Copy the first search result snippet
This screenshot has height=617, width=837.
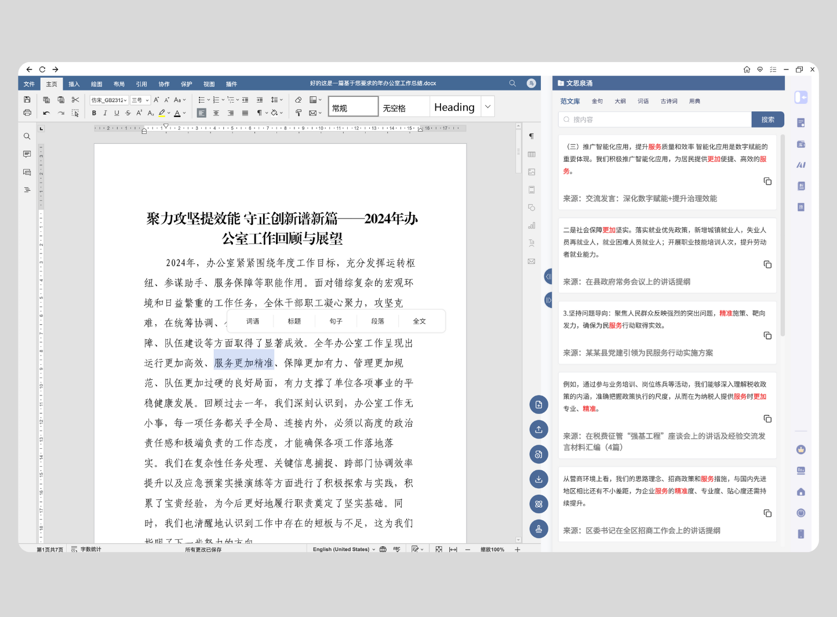(767, 182)
